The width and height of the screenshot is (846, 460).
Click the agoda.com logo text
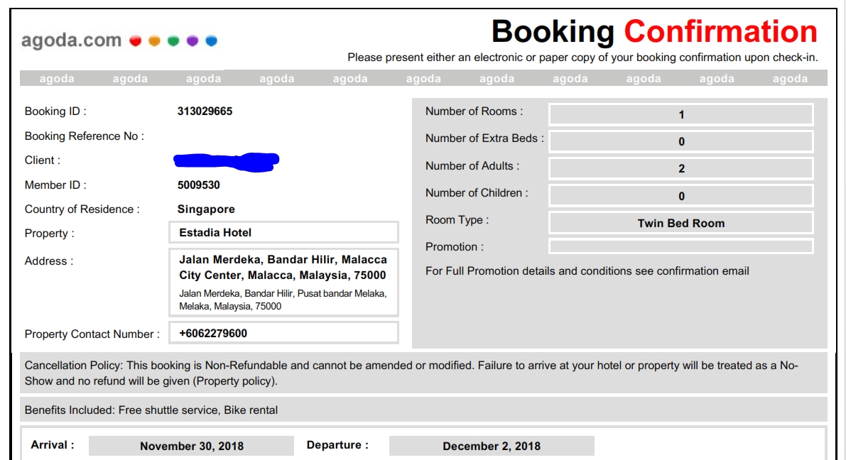click(71, 40)
